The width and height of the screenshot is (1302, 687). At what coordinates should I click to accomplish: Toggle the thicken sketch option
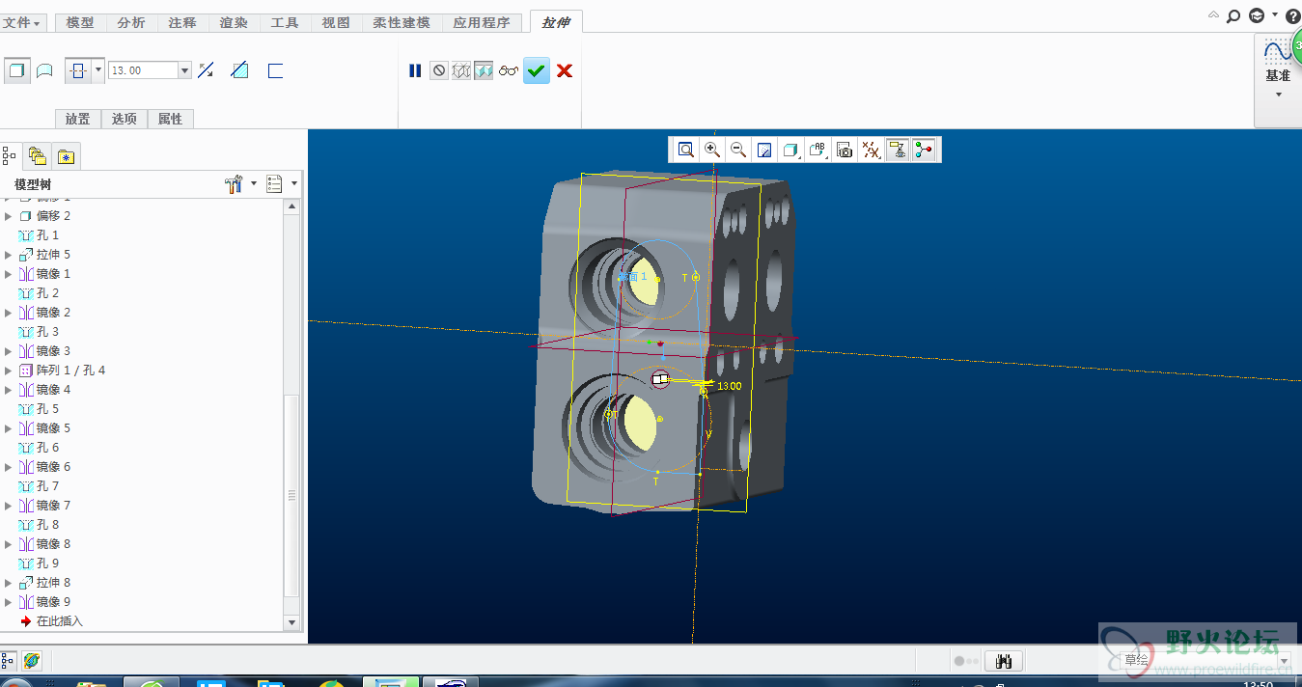(x=275, y=70)
